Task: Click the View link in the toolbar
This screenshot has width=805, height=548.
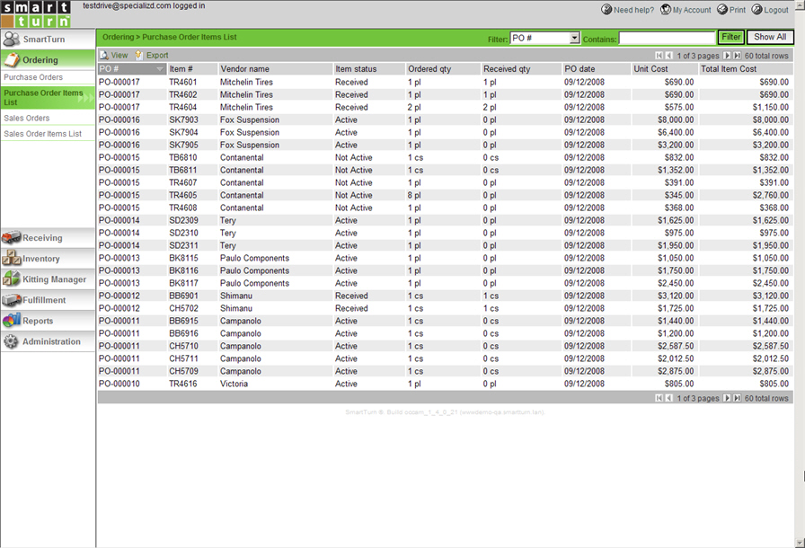Action: (x=119, y=55)
